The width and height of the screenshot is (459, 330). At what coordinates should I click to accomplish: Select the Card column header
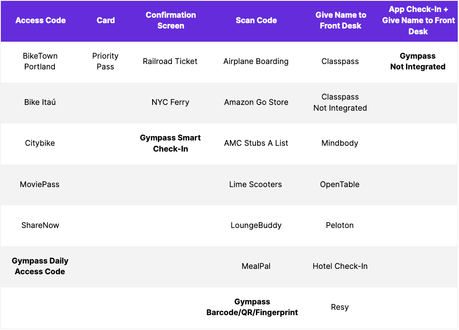(x=105, y=20)
